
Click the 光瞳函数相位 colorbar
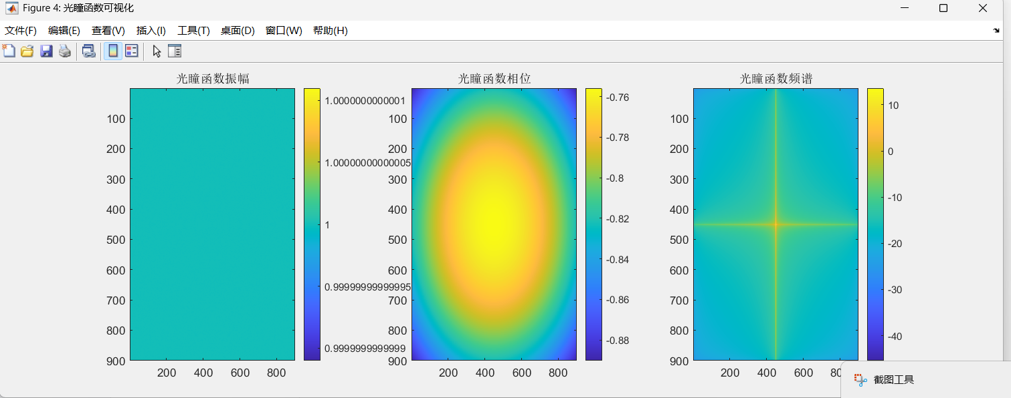(593, 224)
